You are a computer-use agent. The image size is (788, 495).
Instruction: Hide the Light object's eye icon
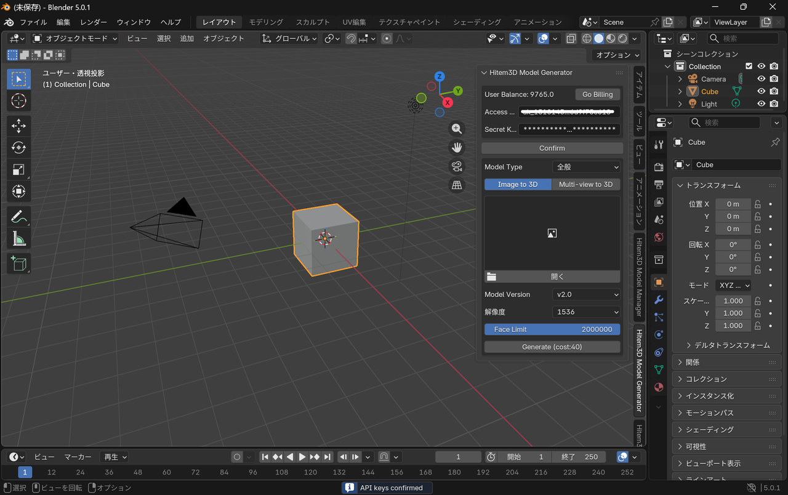[x=762, y=104]
